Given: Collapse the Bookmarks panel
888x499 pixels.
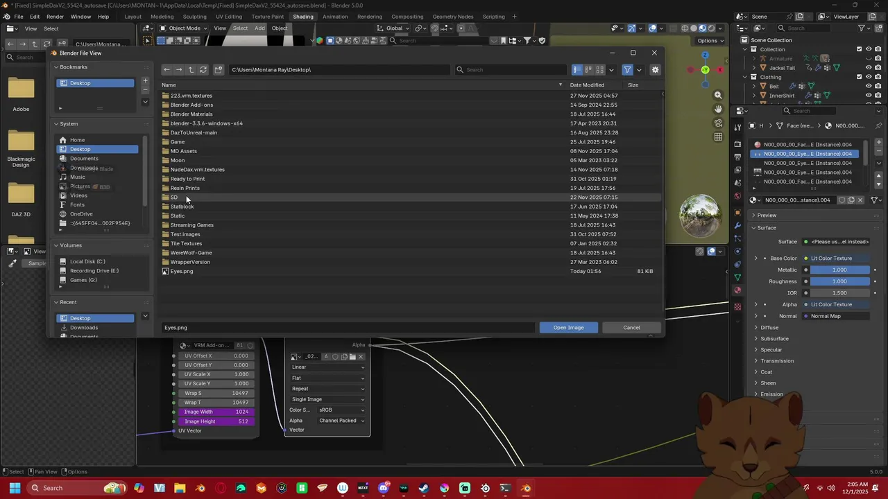Looking at the screenshot, I should point(57,67).
